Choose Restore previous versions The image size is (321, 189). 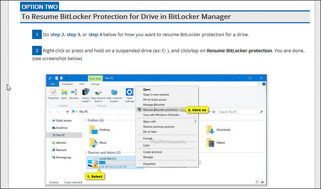tap(159, 127)
